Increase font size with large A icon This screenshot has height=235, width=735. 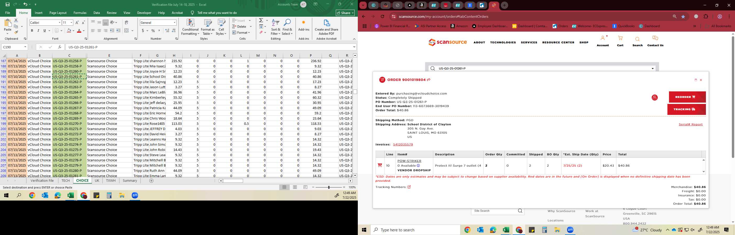click(77, 22)
